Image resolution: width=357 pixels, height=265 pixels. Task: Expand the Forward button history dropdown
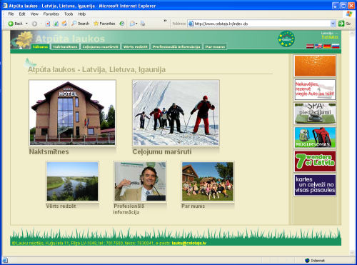[x=41, y=24]
